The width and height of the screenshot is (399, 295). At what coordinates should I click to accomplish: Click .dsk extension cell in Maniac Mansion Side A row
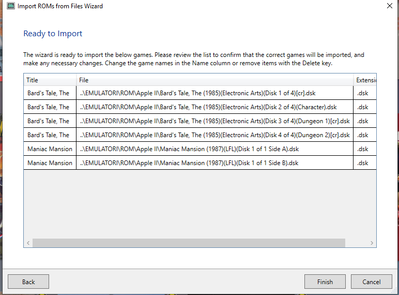point(365,149)
